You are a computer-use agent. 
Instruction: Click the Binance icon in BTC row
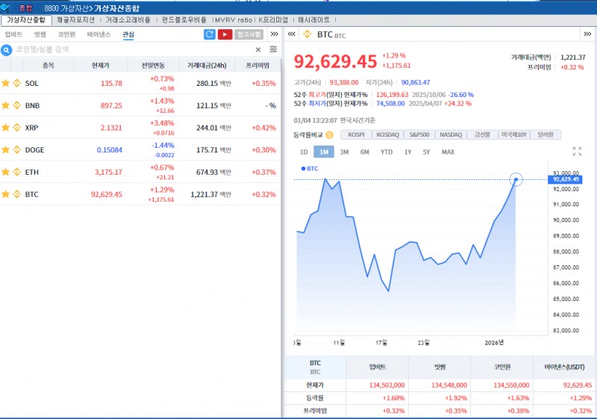(x=16, y=194)
